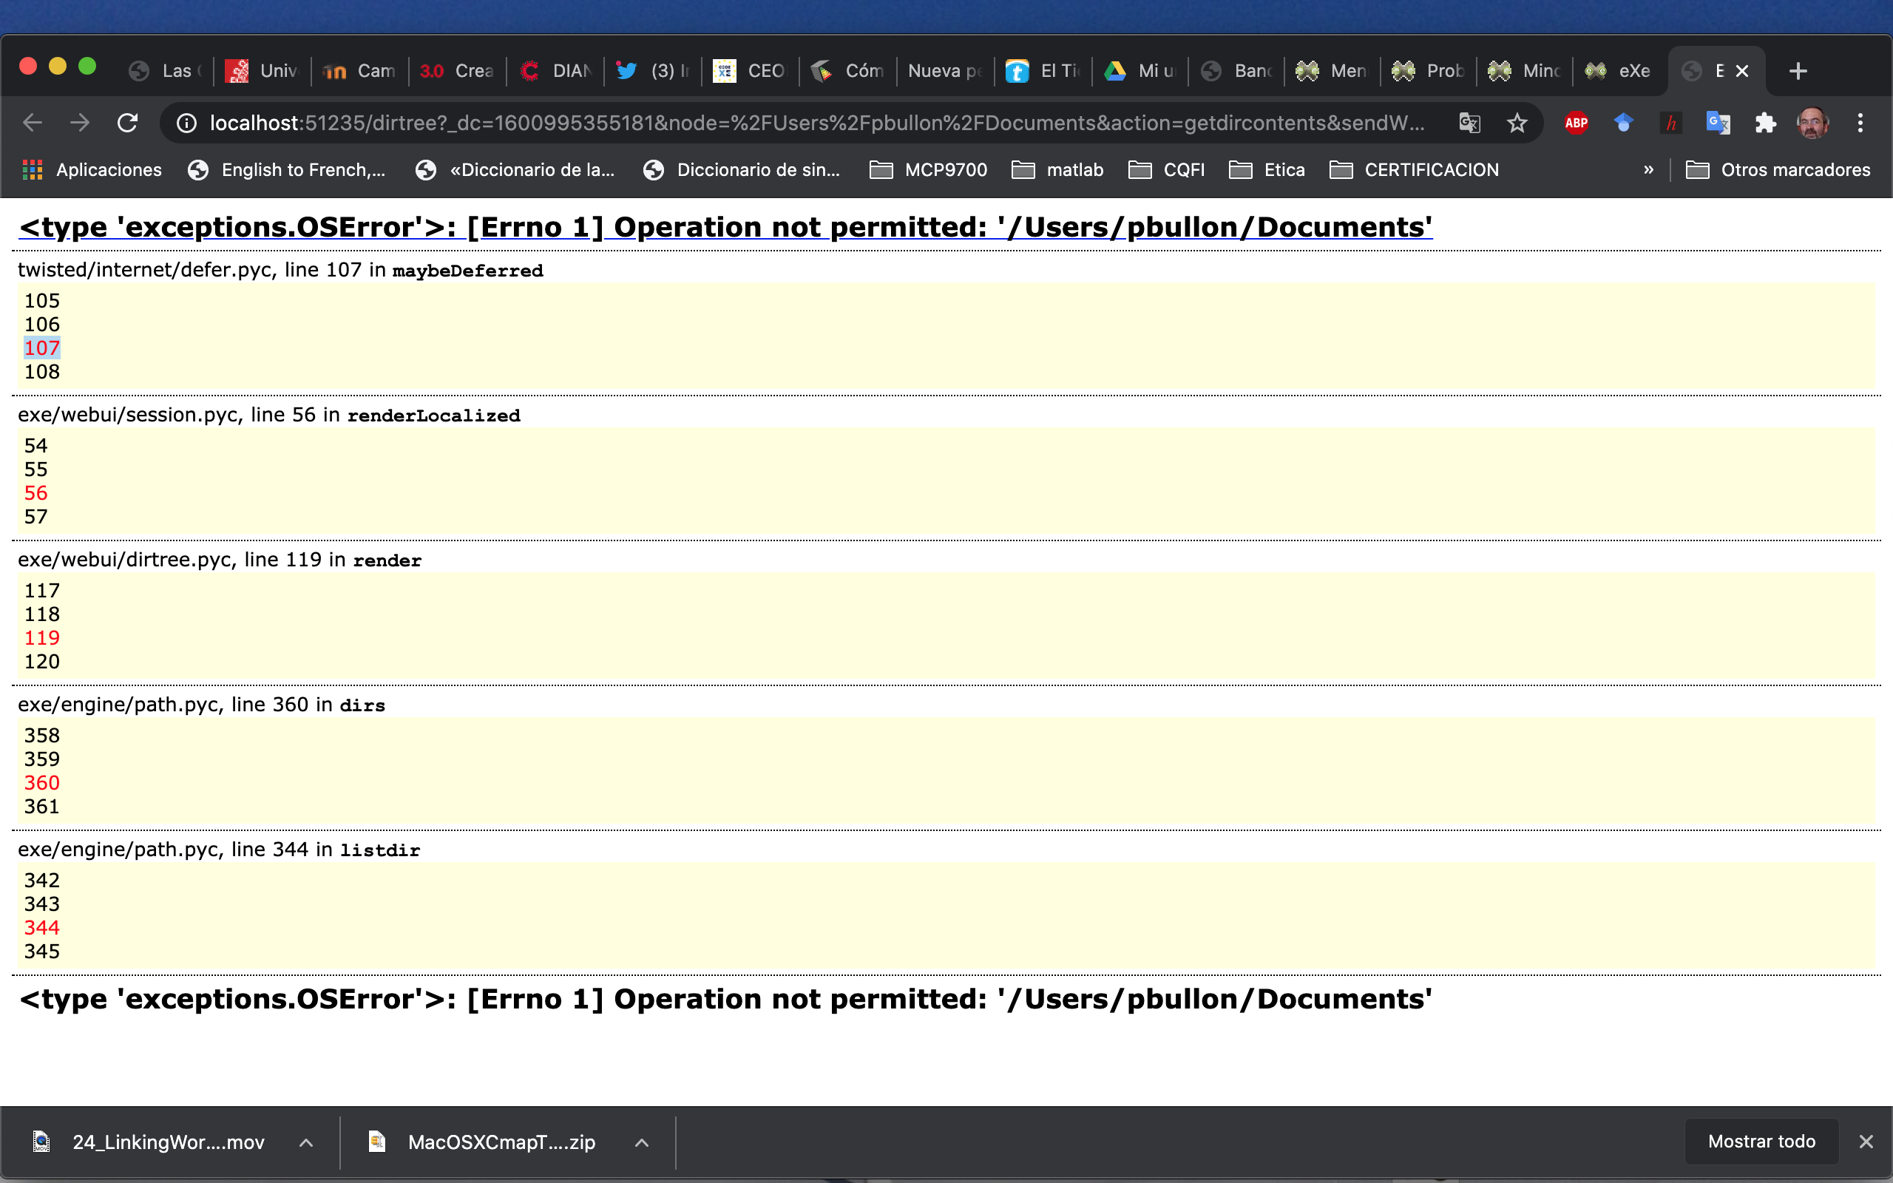1893x1183 pixels.
Task: Open the Adblock Plus extension icon
Action: 1577,123
